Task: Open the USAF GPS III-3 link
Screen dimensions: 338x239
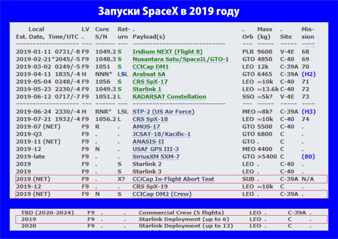Action: tap(156, 149)
